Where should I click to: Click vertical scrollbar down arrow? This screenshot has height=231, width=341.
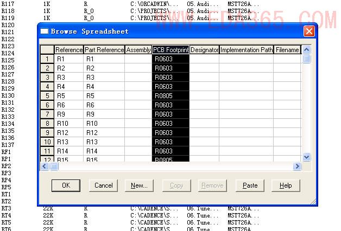(x=306, y=157)
